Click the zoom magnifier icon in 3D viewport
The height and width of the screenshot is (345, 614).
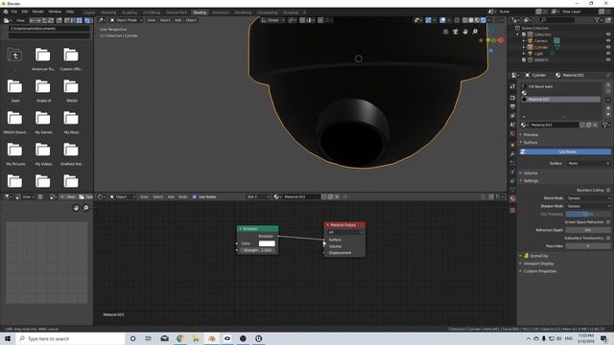(475, 32)
